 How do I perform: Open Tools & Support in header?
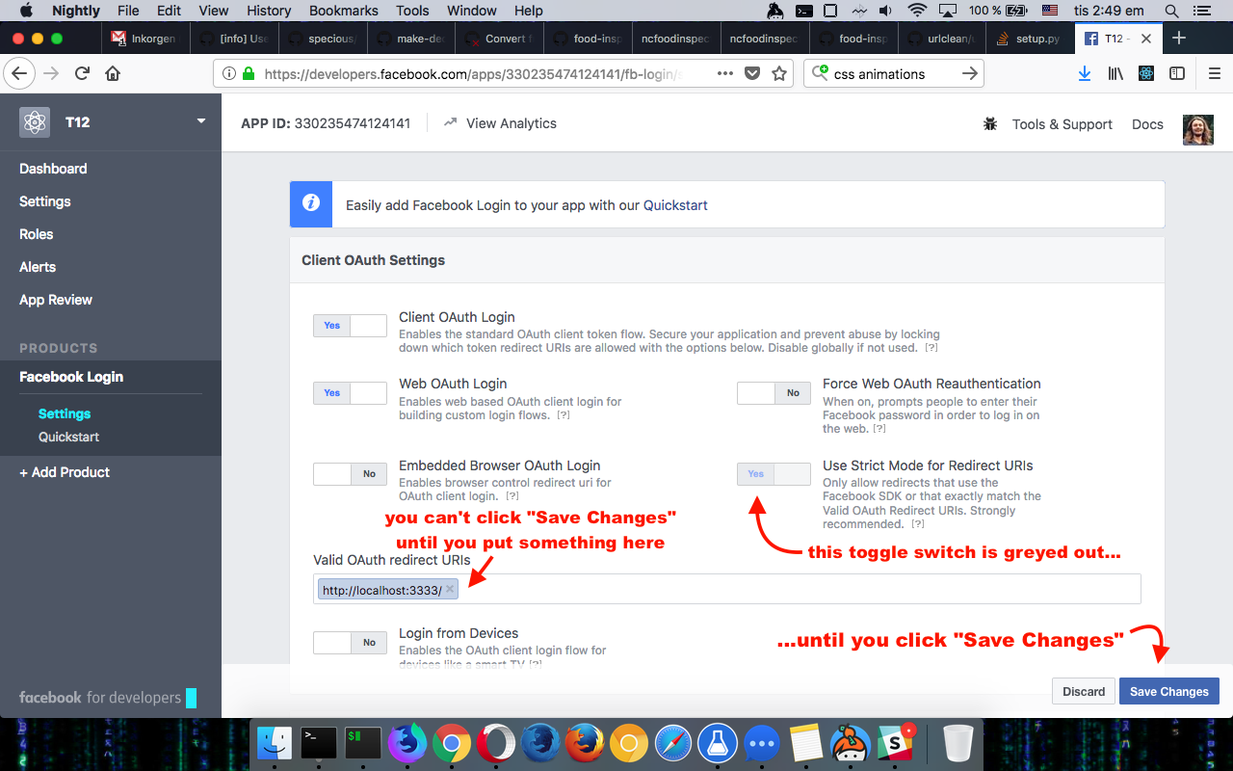(x=1062, y=124)
